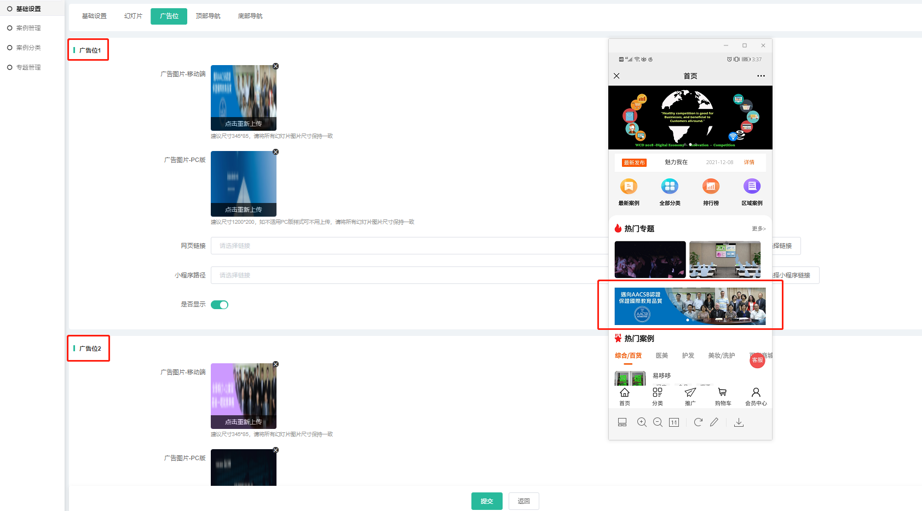Image resolution: width=922 pixels, height=511 pixels.
Task: Re-upload 广告位1 PC ad image thumbnail
Action: [x=244, y=184]
